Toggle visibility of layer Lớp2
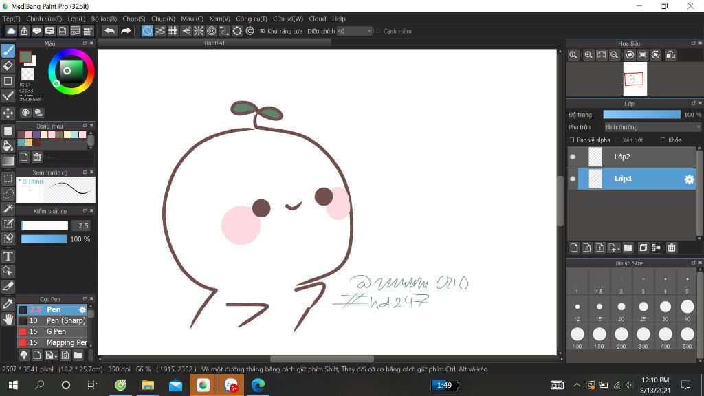Screen dimensions: 704x396 point(573,157)
